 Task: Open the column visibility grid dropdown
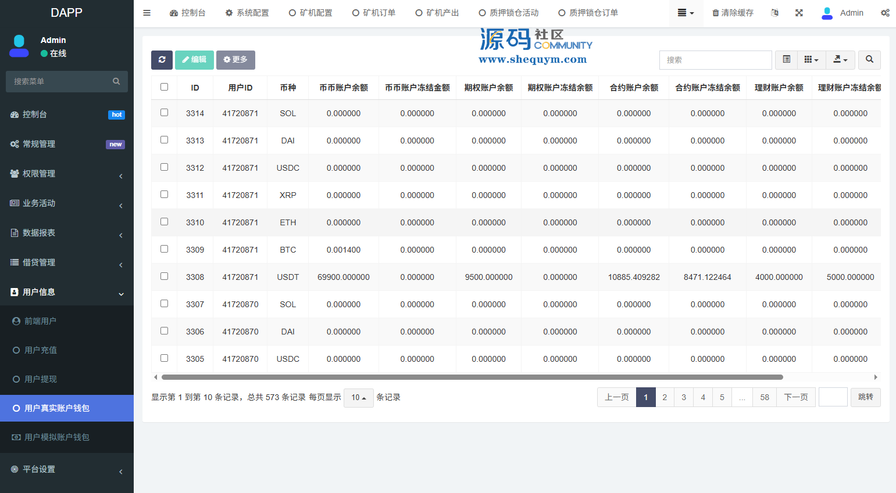[x=811, y=60]
